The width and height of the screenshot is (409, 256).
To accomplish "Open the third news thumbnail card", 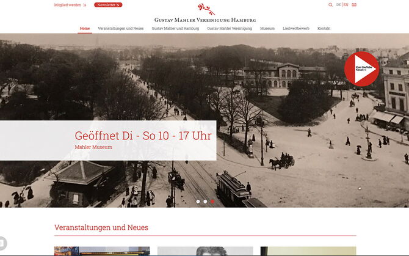I will click(x=308, y=251).
